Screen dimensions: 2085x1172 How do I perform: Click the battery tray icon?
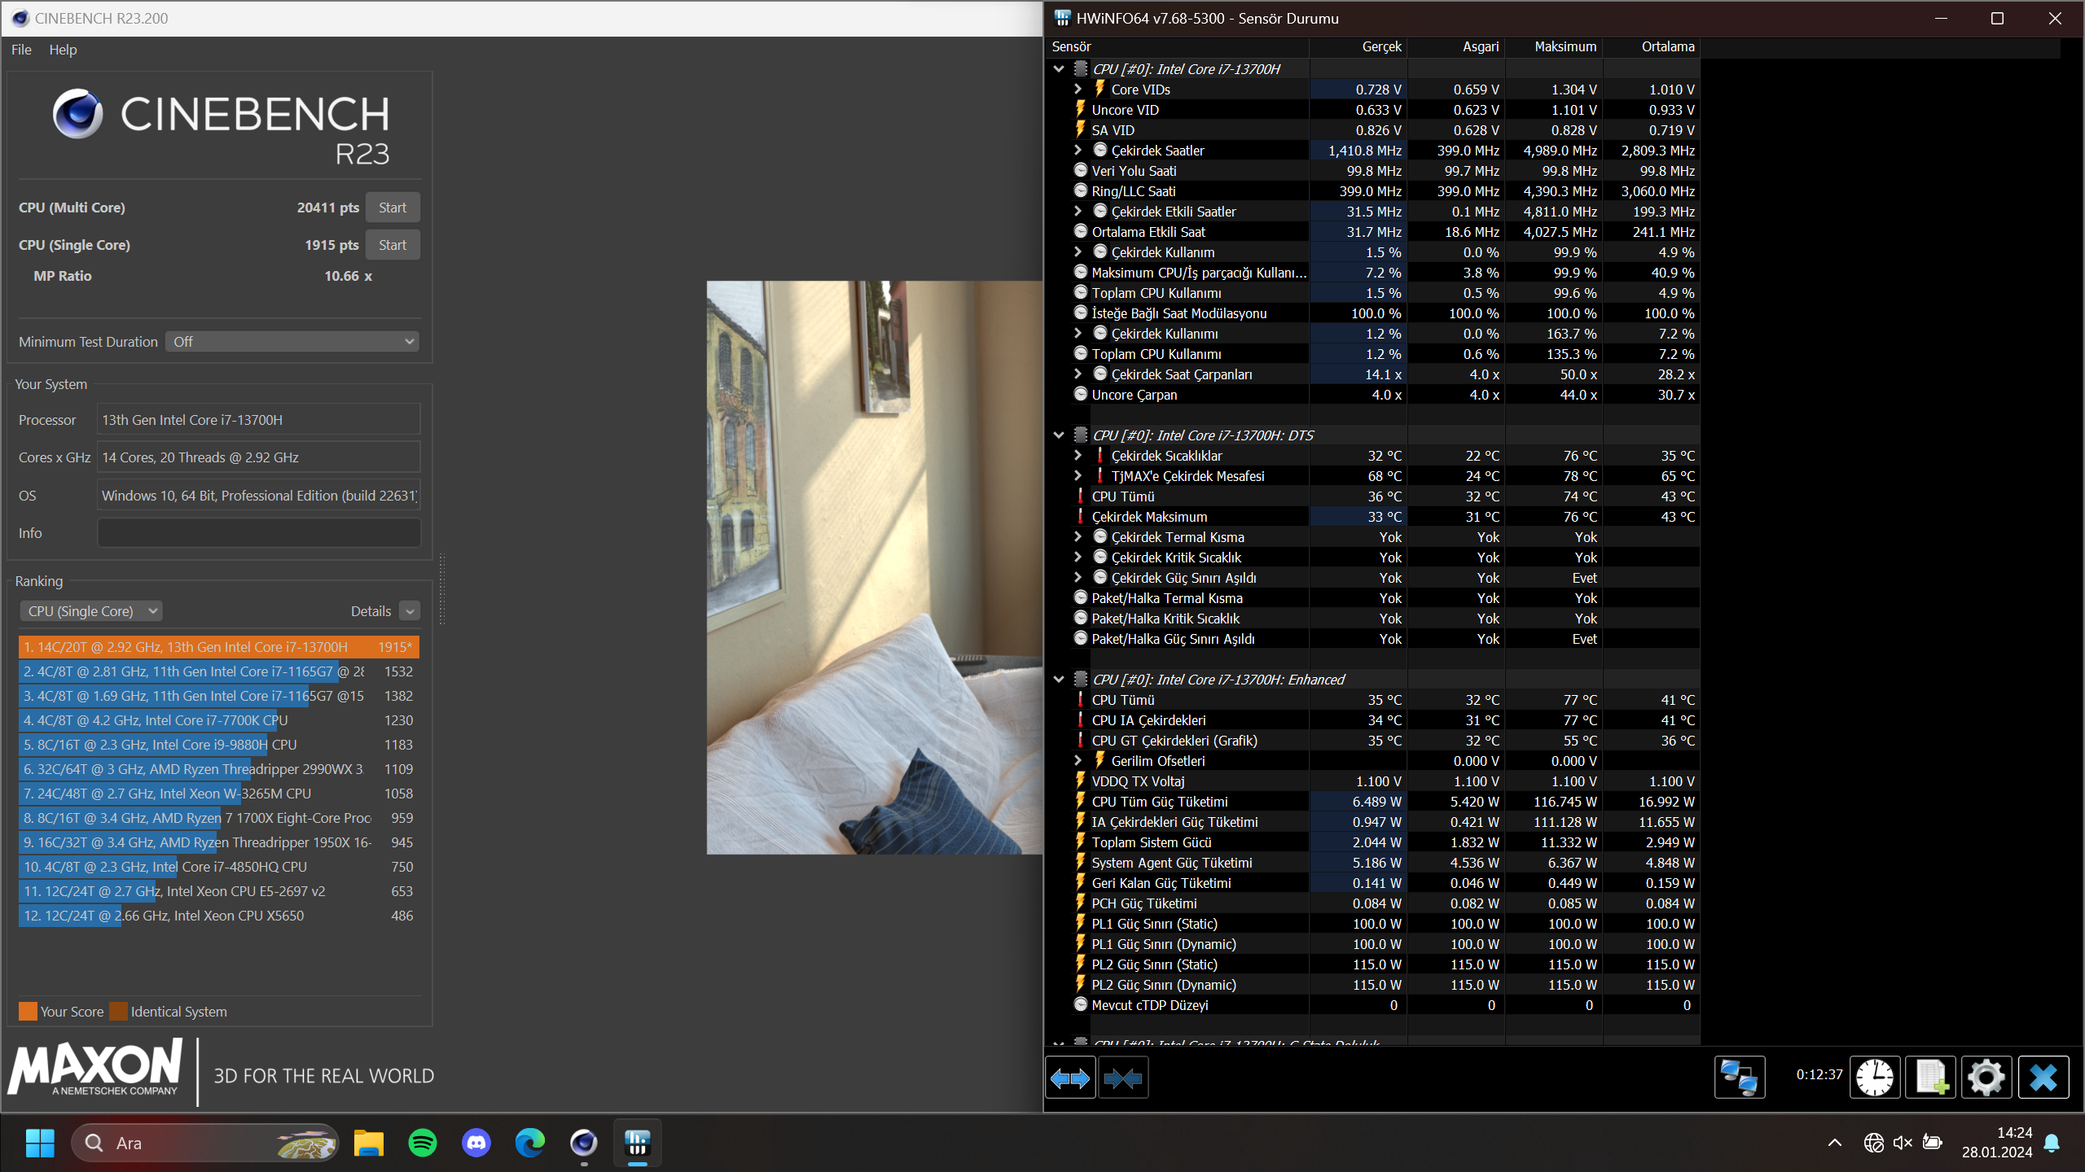coord(1932,1143)
